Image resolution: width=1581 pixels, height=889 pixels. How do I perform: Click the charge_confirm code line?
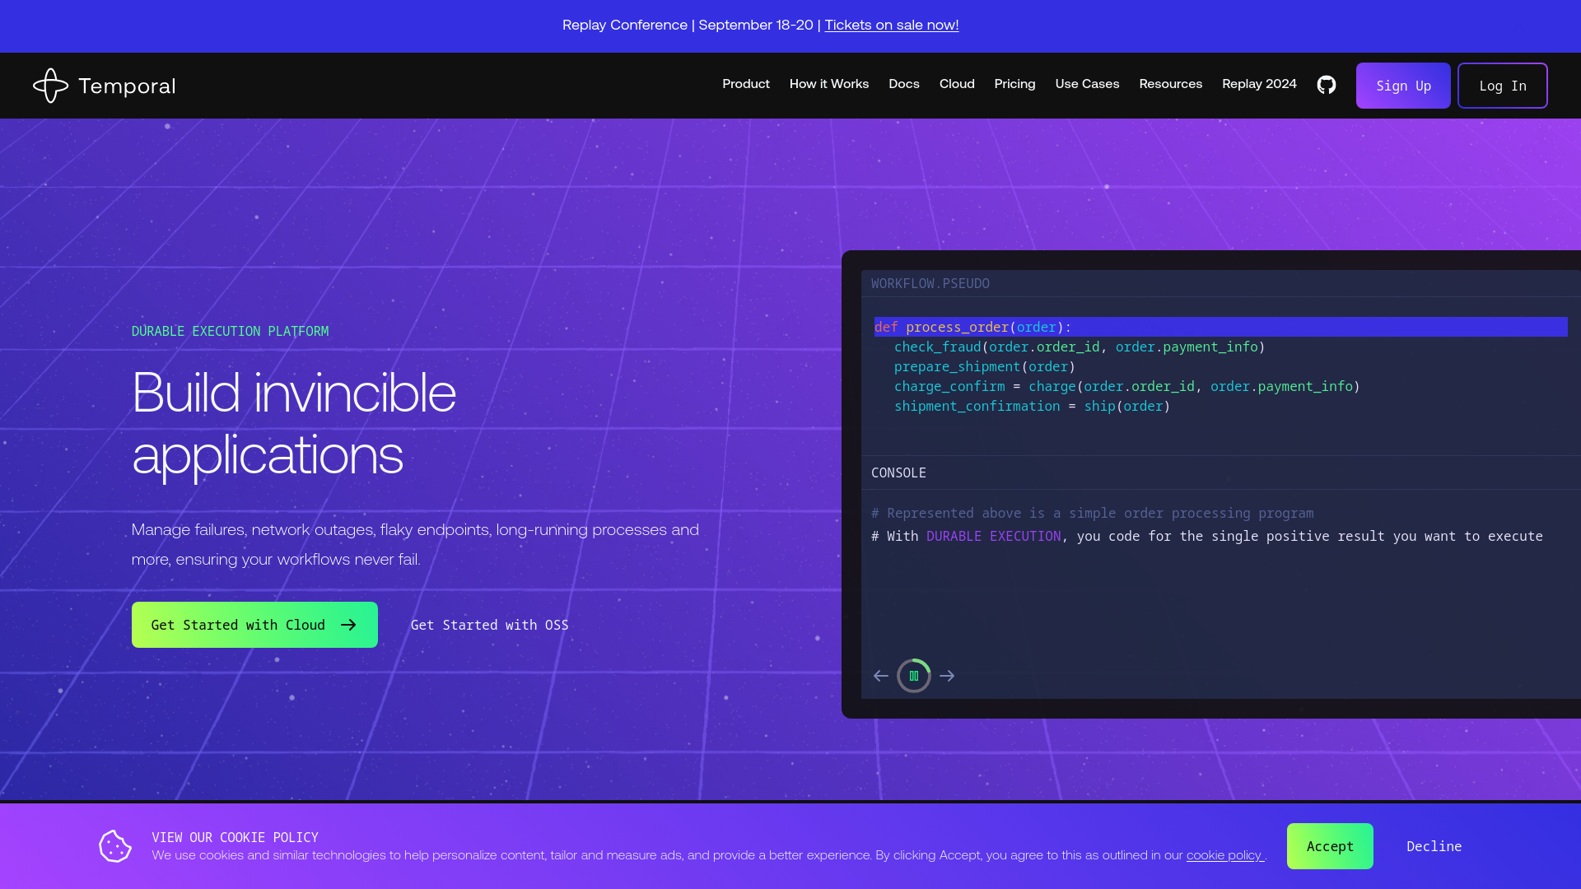[1126, 386]
